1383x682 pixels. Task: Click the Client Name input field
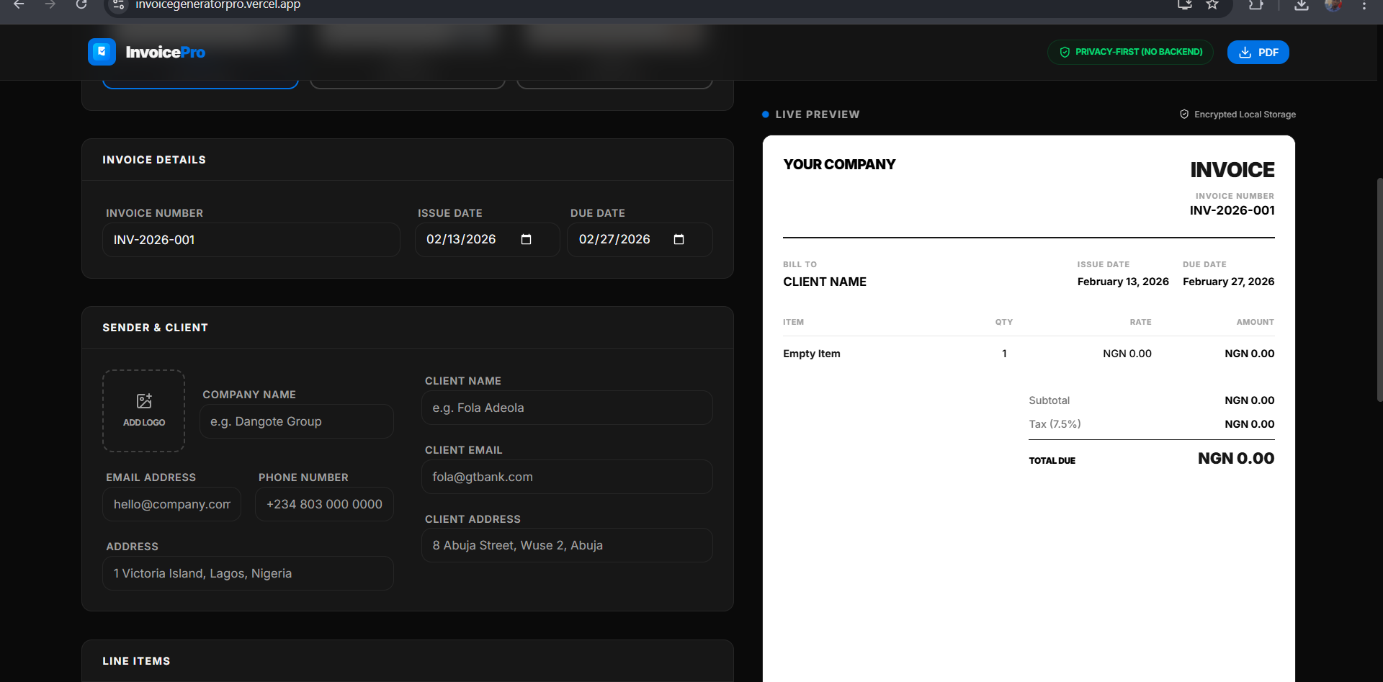[x=567, y=408]
